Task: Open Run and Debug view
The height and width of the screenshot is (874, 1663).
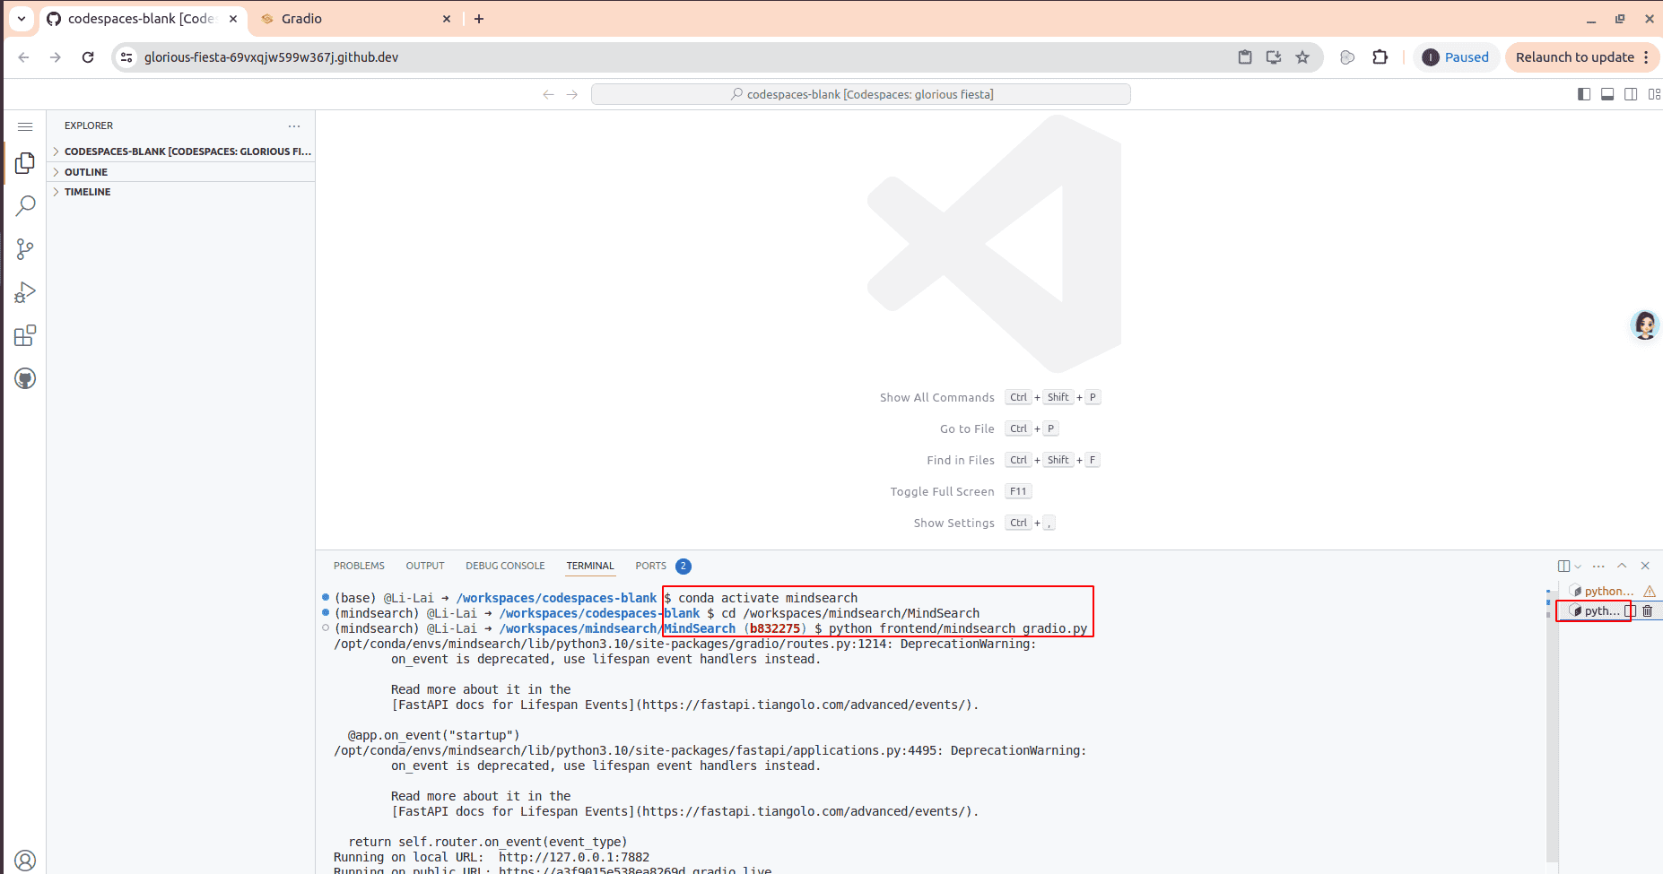Action: [x=25, y=292]
